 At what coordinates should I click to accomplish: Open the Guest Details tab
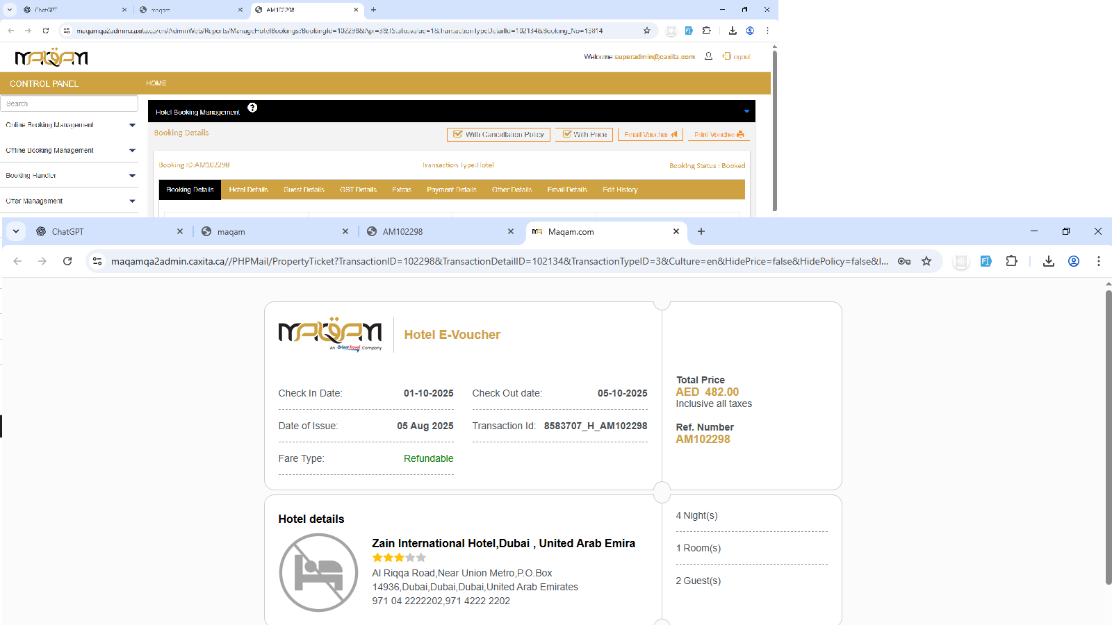click(304, 190)
